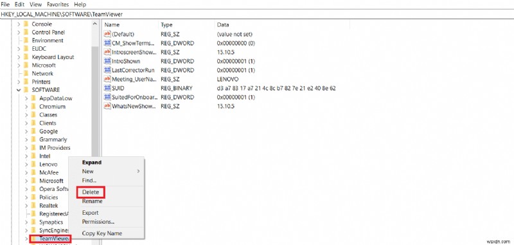Click the AppDataLow key folder icon
The width and height of the screenshot is (514, 245).
click(x=33, y=98)
